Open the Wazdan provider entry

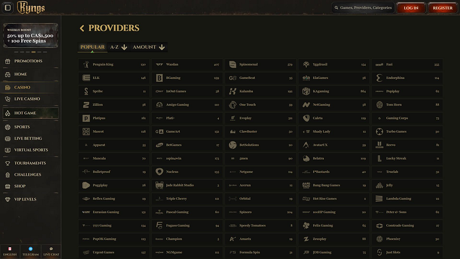[x=187, y=64]
